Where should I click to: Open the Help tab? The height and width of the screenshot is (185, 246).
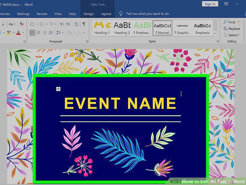tap(72, 14)
